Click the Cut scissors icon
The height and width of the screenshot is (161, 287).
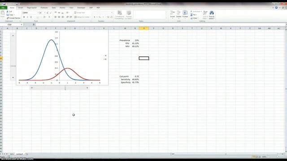click(x=8, y=12)
